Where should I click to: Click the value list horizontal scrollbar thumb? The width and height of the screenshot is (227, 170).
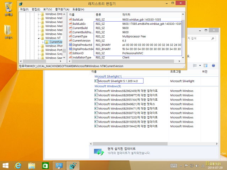123,61
